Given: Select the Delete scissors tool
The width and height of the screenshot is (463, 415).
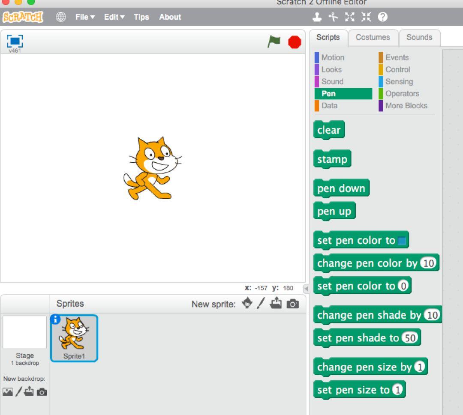Looking at the screenshot, I should [333, 17].
